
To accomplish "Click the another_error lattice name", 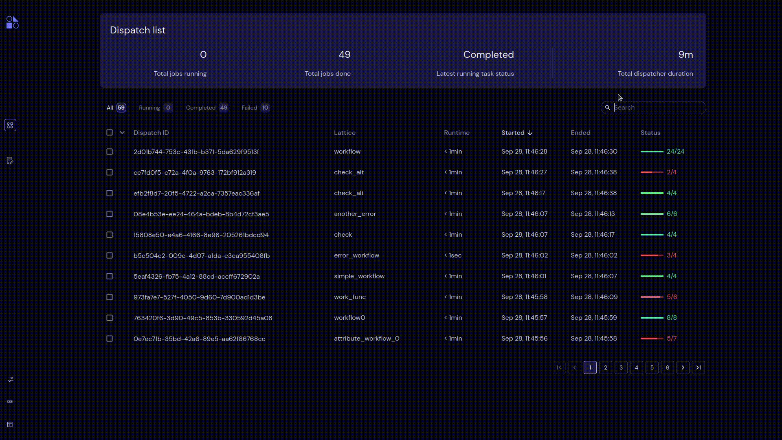I will pyautogui.click(x=355, y=214).
